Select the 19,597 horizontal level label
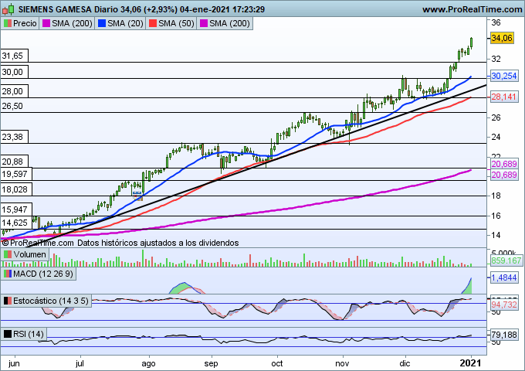The width and height of the screenshot is (525, 371). (16, 174)
